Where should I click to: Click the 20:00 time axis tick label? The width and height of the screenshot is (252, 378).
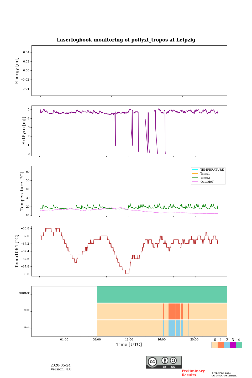click(194, 339)
